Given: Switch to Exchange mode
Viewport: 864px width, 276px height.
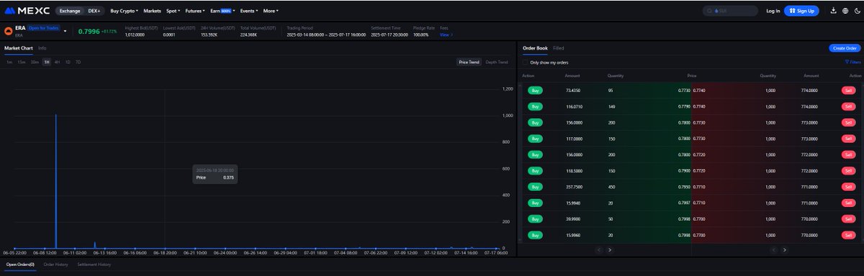Looking at the screenshot, I should [71, 11].
